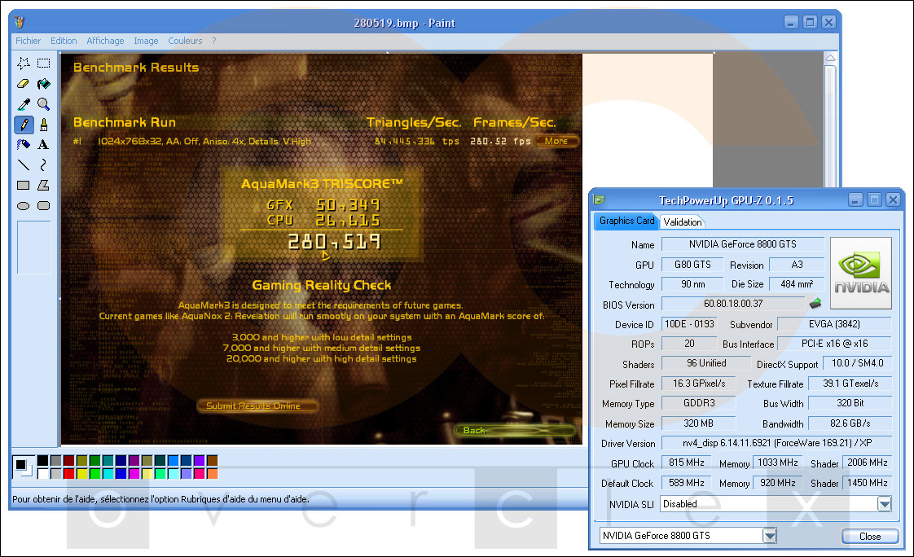Viewport: 914px width, 557px height.
Task: Pick the yellow color swatch
Action: [81, 474]
